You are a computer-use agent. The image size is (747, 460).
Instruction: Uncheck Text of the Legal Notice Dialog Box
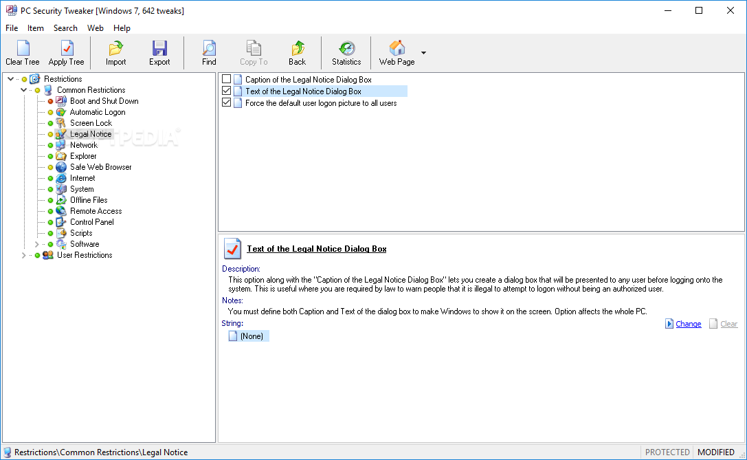point(227,91)
